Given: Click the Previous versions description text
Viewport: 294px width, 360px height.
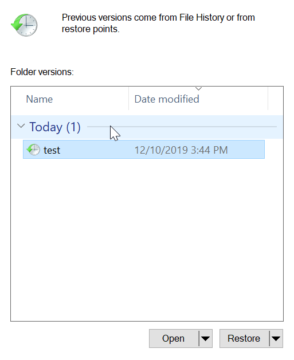Looking at the screenshot, I should point(158,23).
